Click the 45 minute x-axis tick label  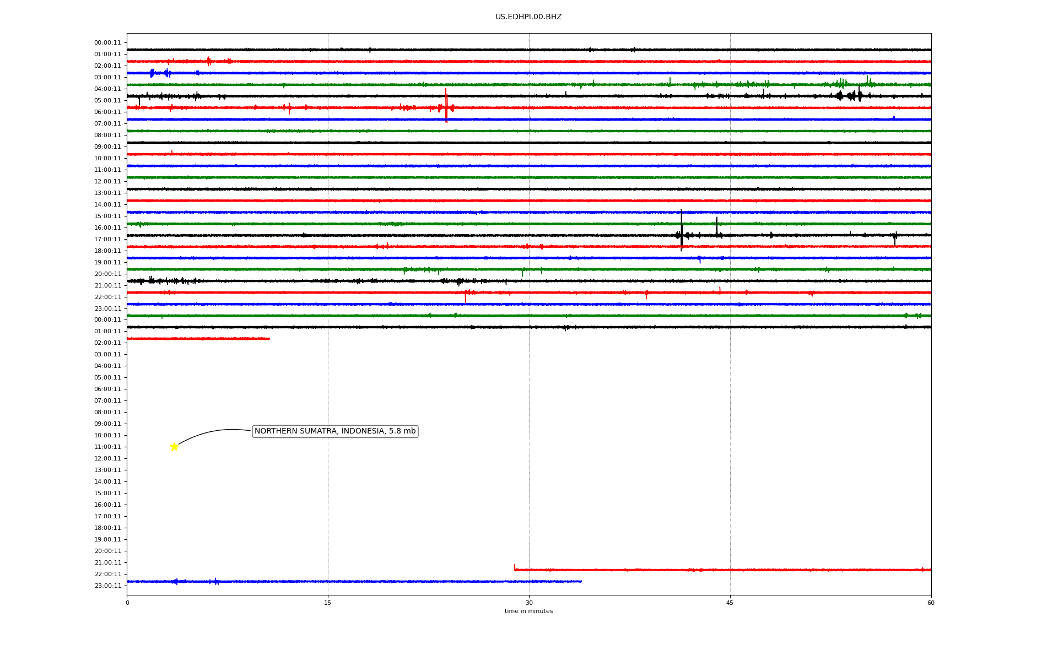point(730,603)
